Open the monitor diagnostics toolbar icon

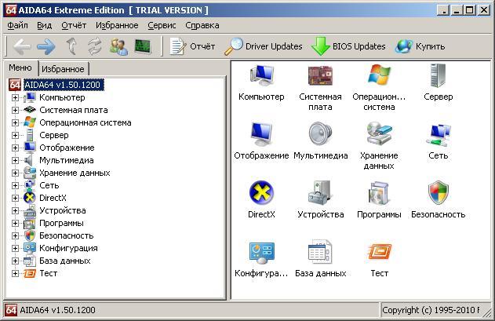click(x=143, y=47)
